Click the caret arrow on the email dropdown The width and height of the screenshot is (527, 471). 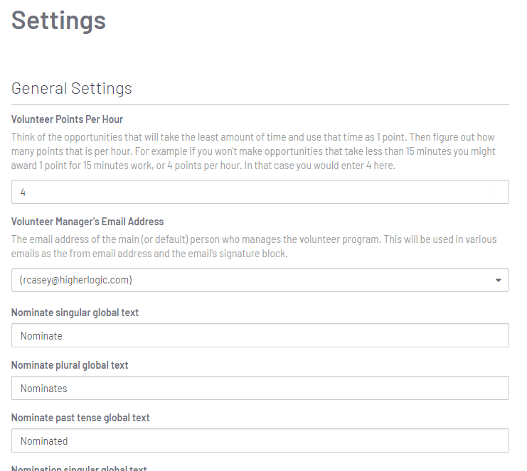point(498,280)
